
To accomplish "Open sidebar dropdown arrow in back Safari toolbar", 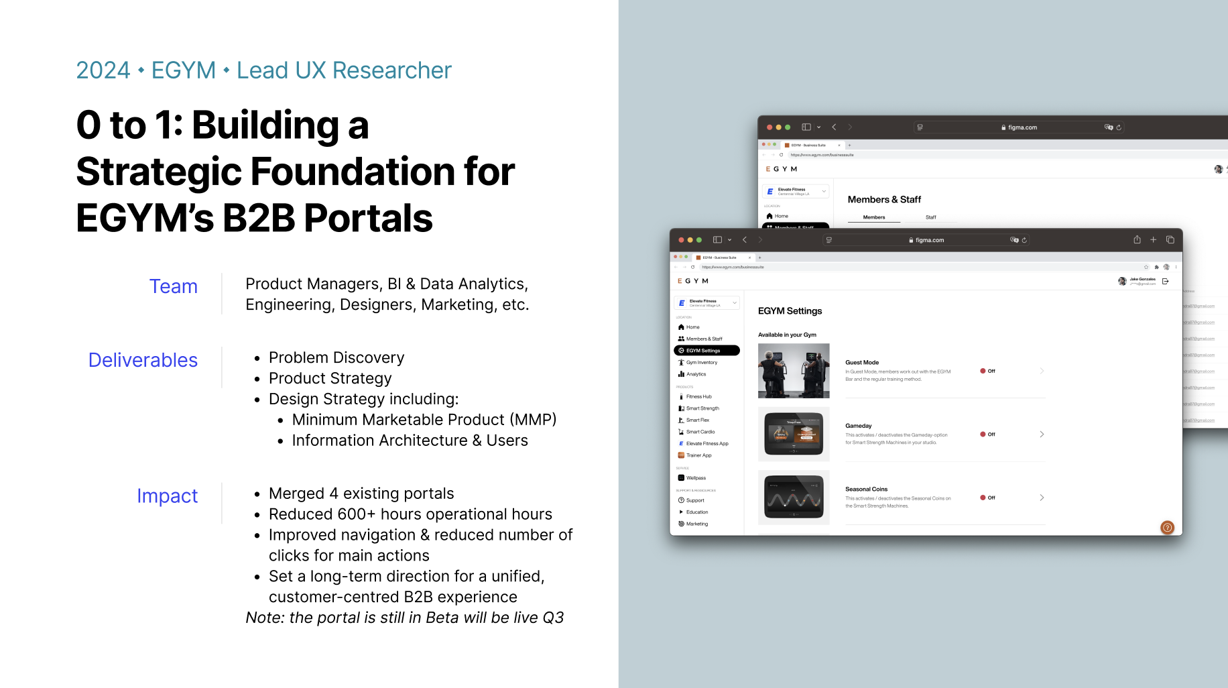I will tap(818, 127).
